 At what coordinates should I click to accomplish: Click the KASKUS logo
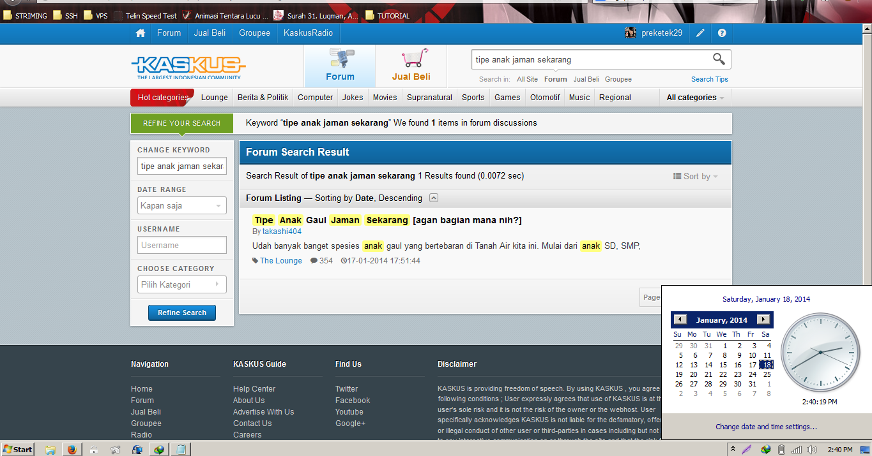[188, 66]
